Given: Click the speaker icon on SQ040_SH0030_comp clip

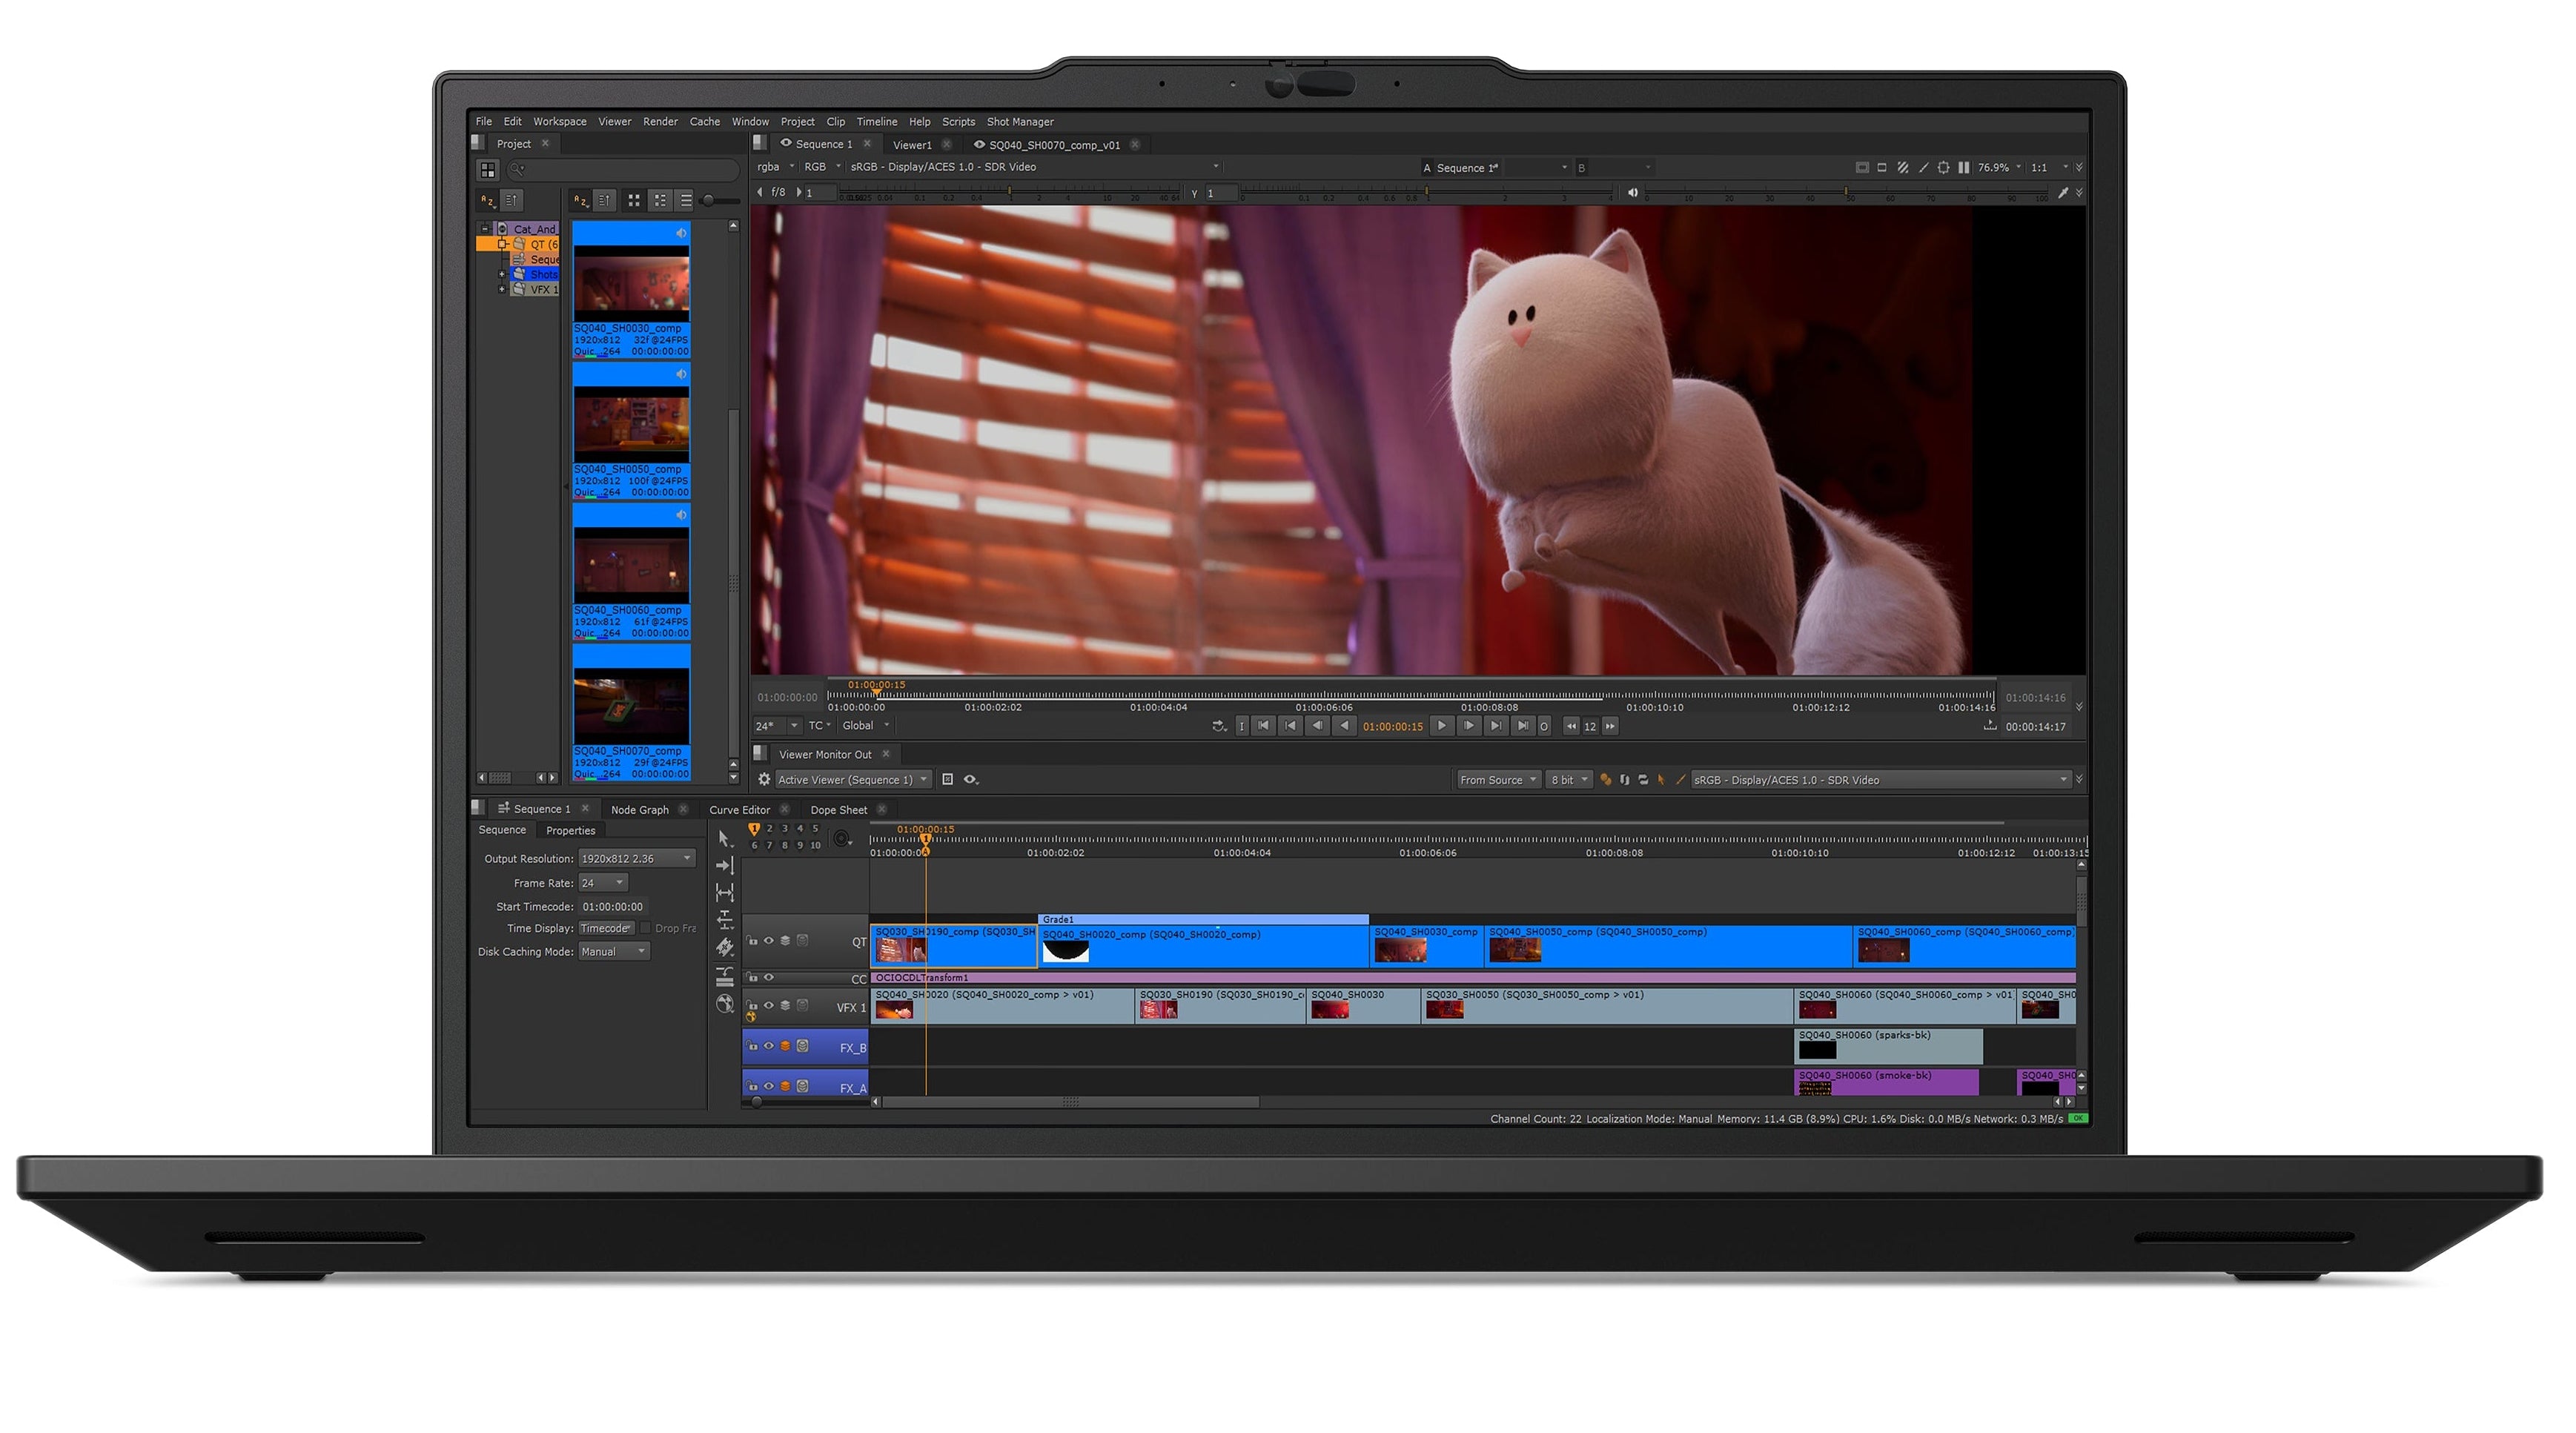Looking at the screenshot, I should click(x=681, y=233).
